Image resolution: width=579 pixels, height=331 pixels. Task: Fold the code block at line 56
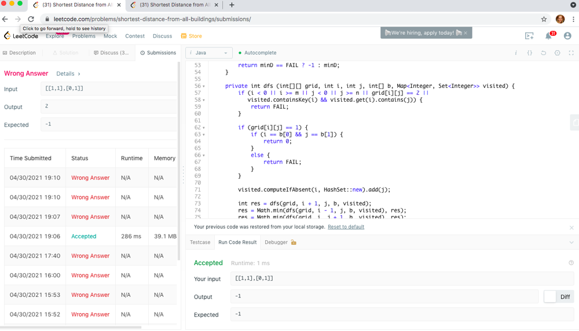[204, 86]
